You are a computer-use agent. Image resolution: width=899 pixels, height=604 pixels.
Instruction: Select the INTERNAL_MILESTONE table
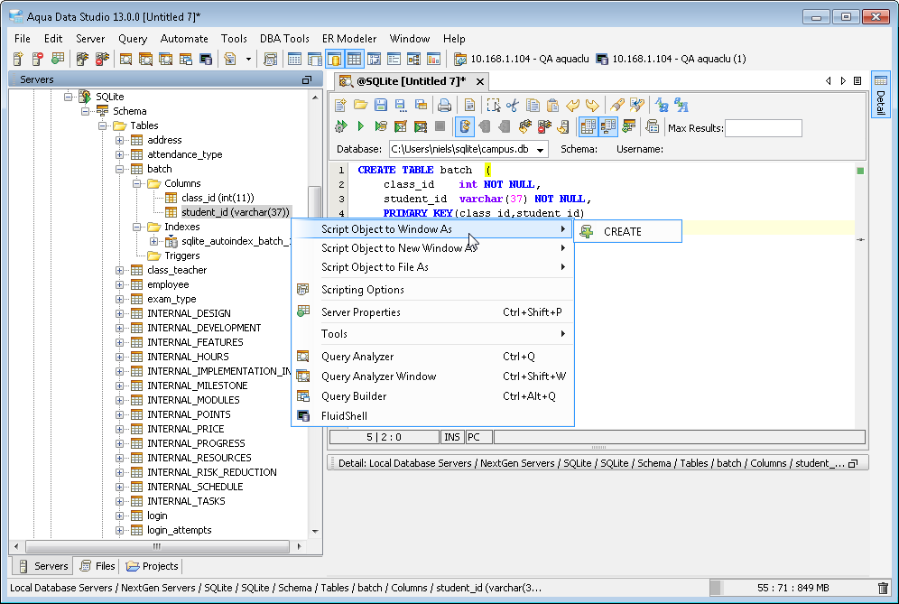pos(198,386)
